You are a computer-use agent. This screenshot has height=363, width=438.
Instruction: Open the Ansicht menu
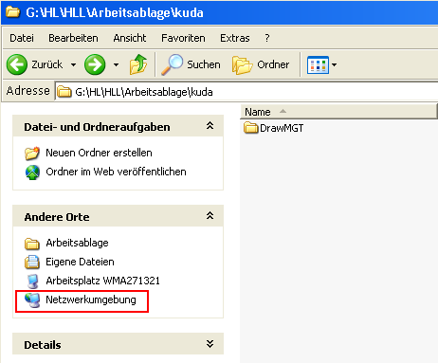130,38
